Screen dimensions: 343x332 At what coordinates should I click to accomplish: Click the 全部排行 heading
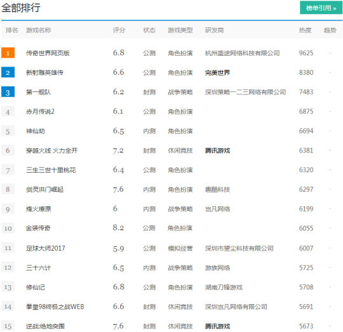pos(21,8)
